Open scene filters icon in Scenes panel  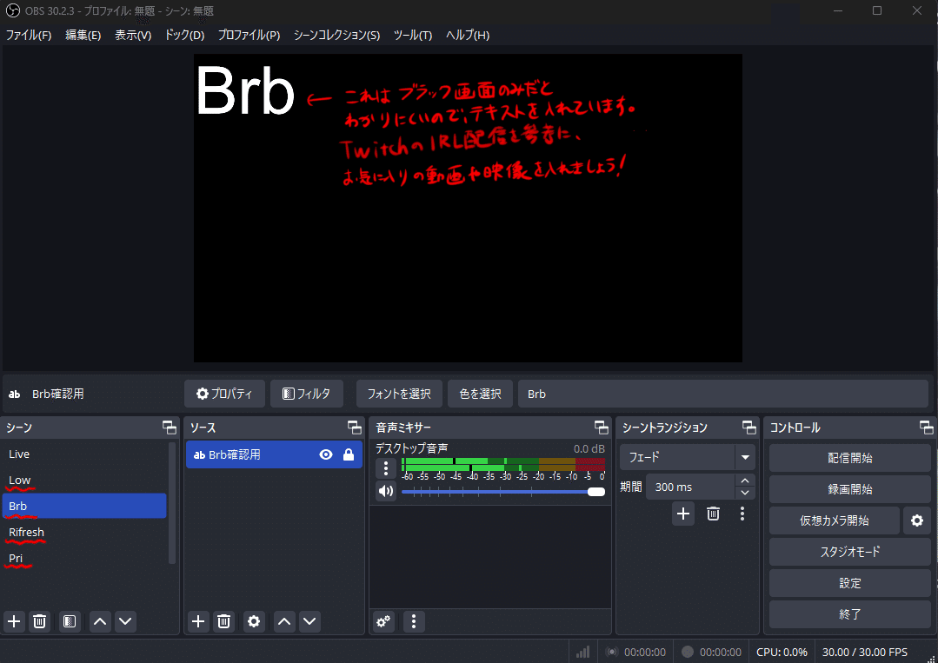pyautogui.click(x=70, y=621)
